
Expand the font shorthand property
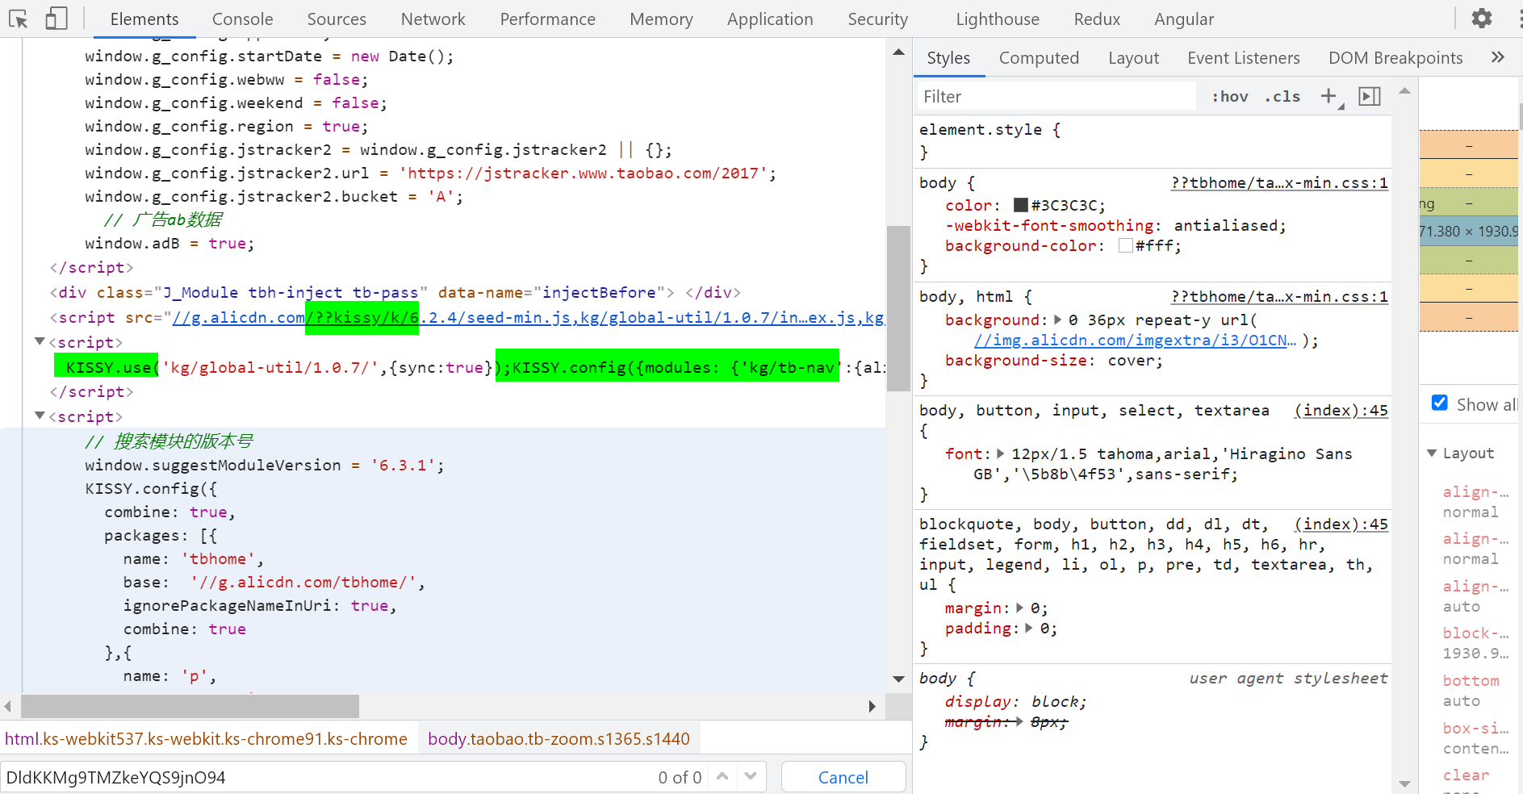coord(1001,453)
